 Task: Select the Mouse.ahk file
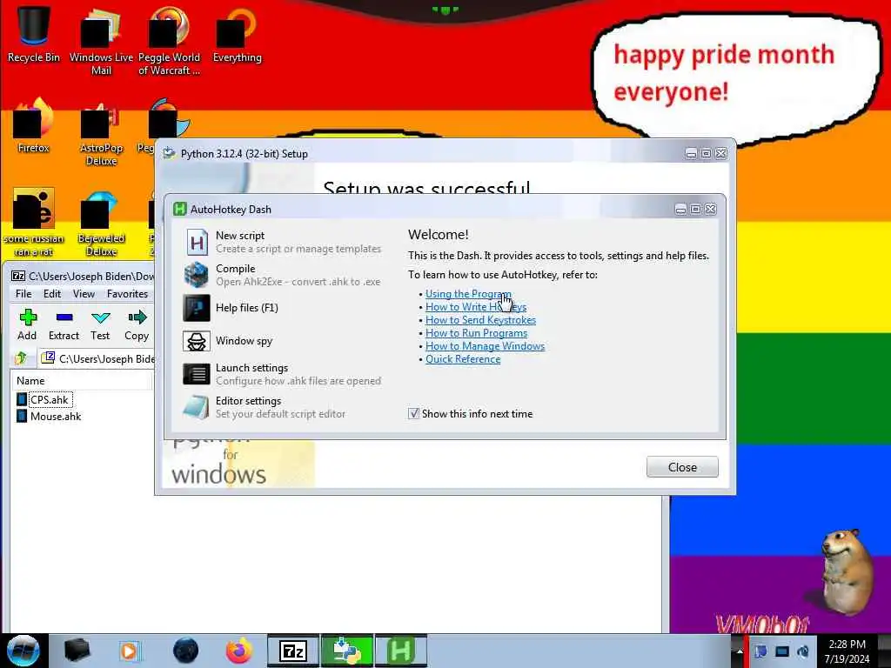(49, 417)
